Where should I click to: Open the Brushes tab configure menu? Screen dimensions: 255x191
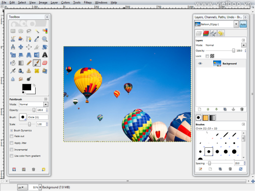[x=243, y=124]
